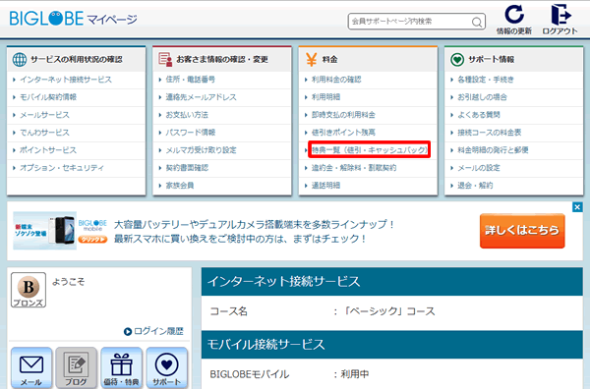The height and width of the screenshot is (389, 590).
Task: Open インターネット接続サービス link
Action: (x=66, y=80)
